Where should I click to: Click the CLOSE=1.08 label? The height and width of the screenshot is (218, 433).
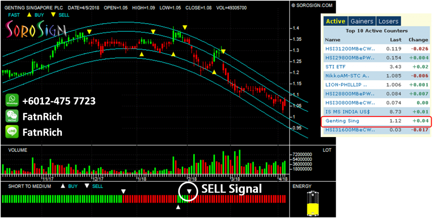click(199, 8)
